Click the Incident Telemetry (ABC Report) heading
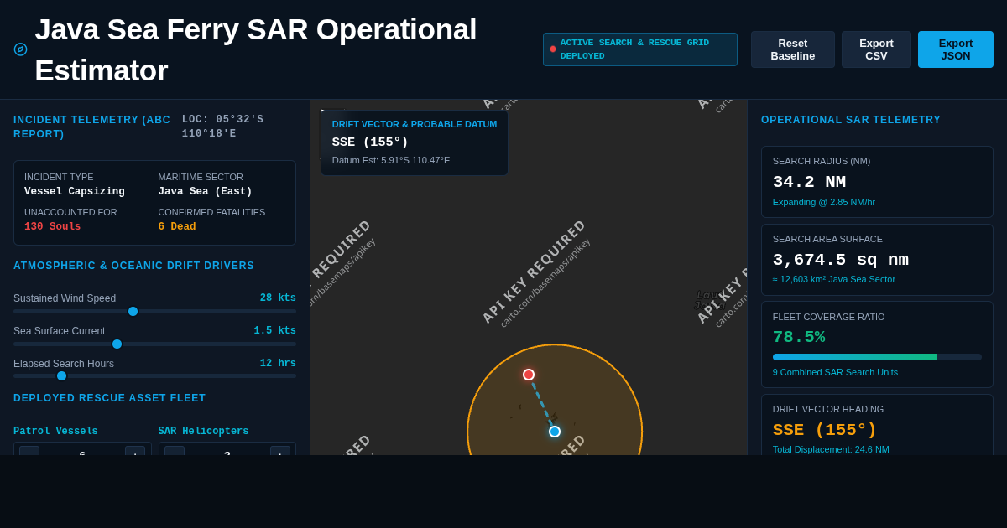 [92, 127]
